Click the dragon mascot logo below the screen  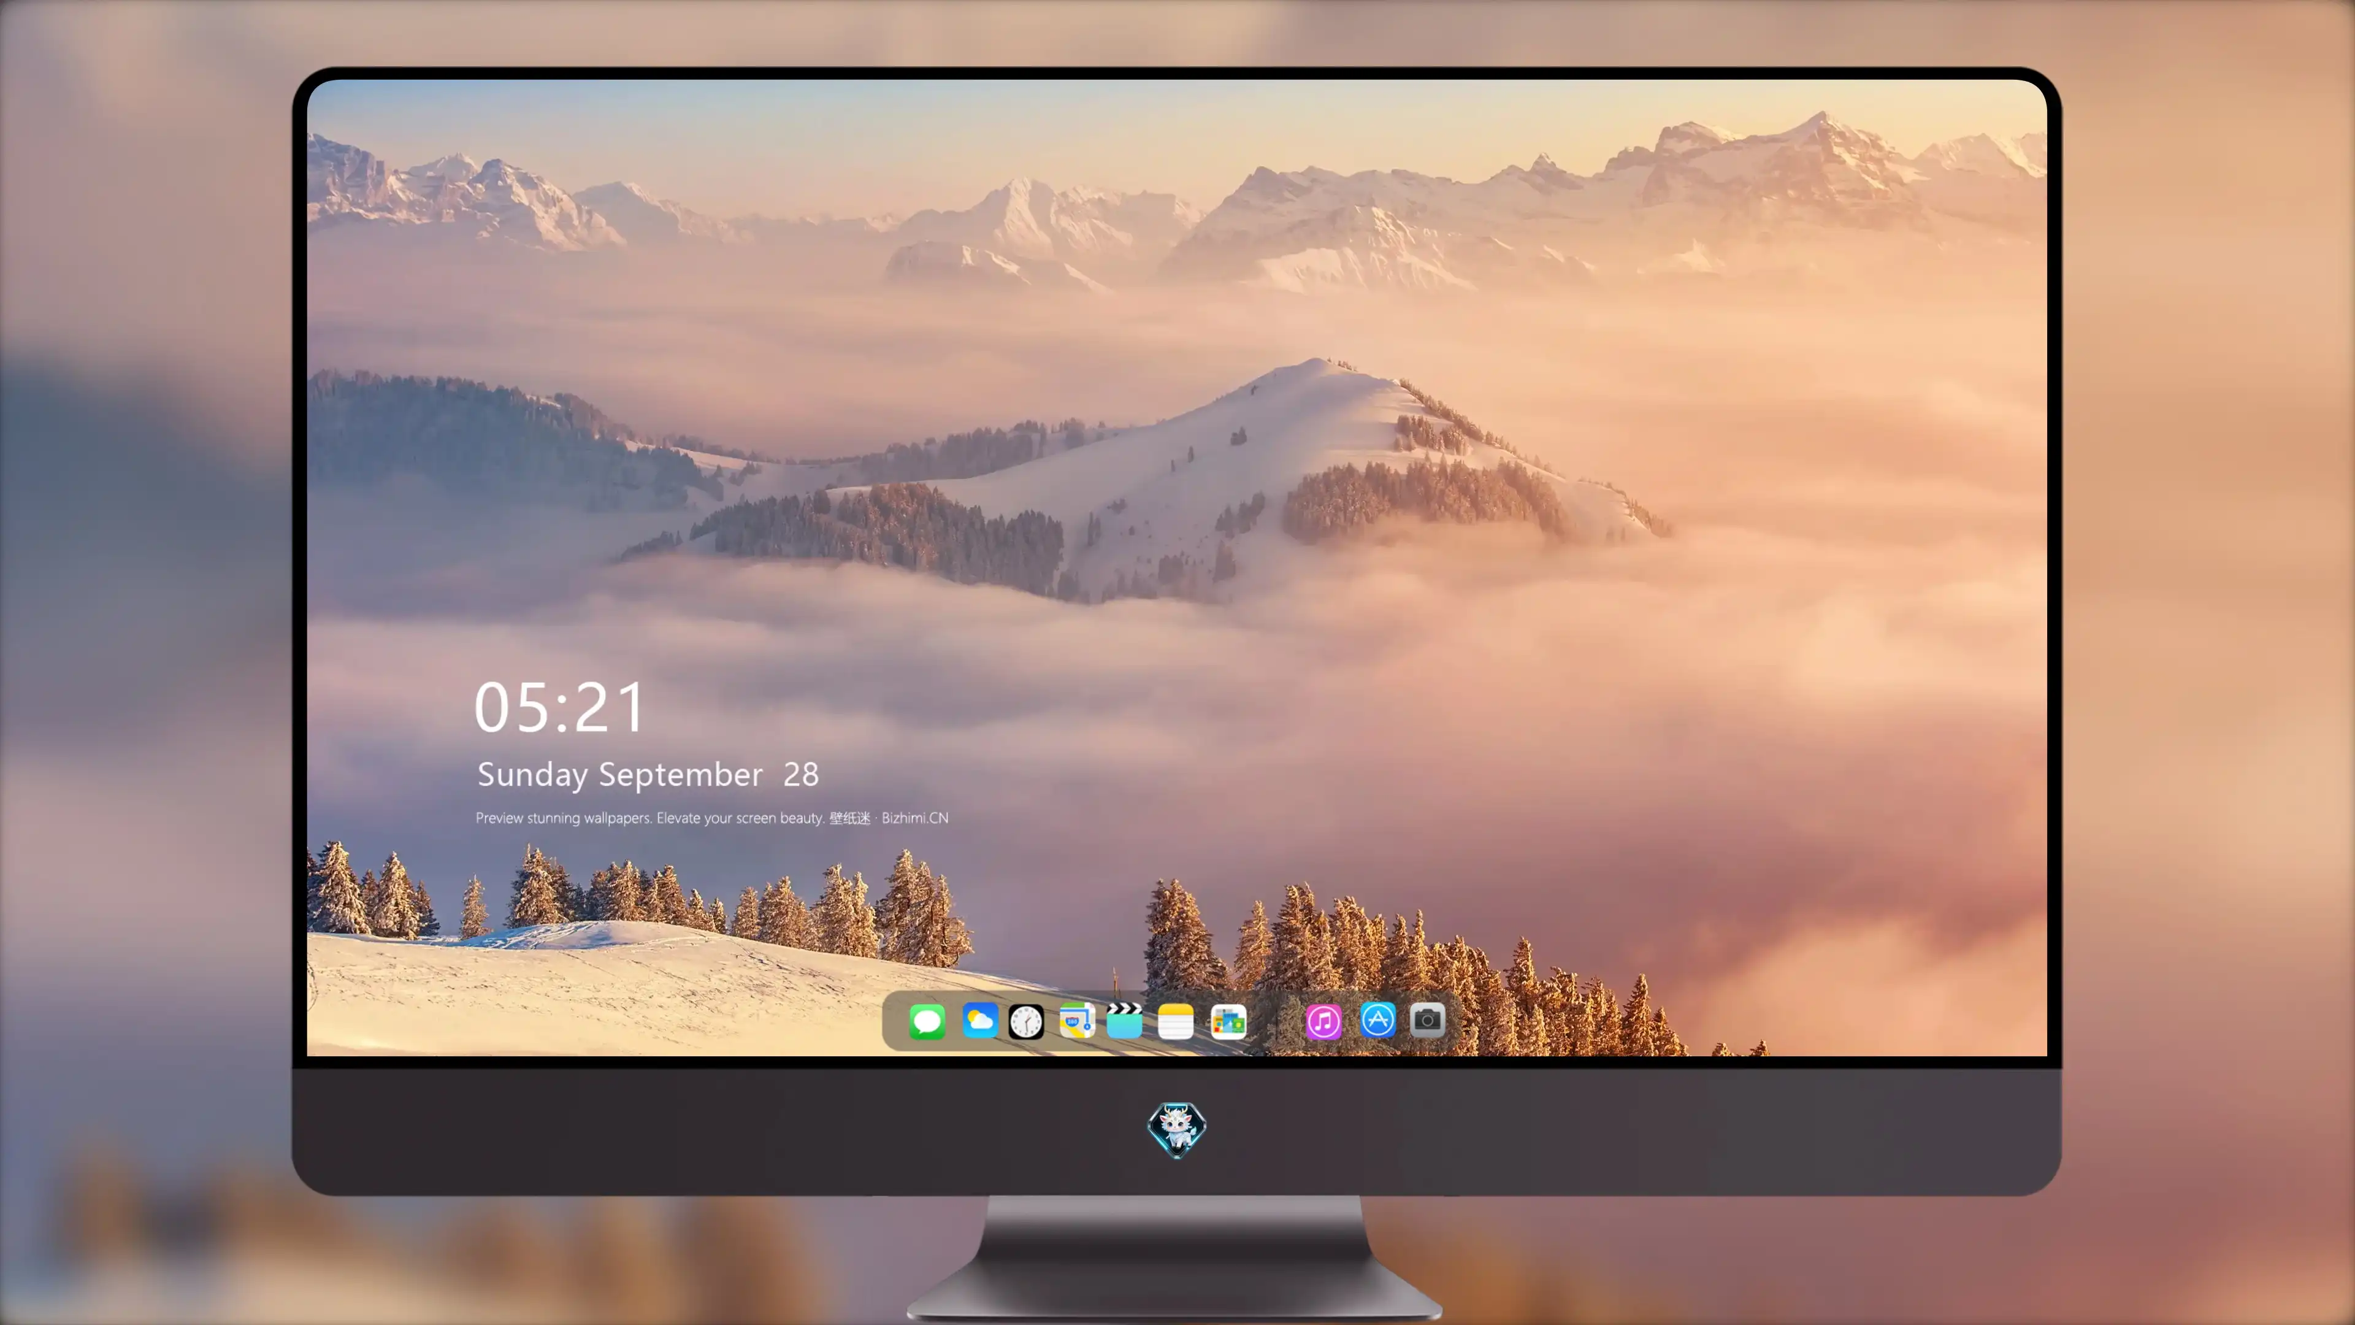click(x=1177, y=1129)
